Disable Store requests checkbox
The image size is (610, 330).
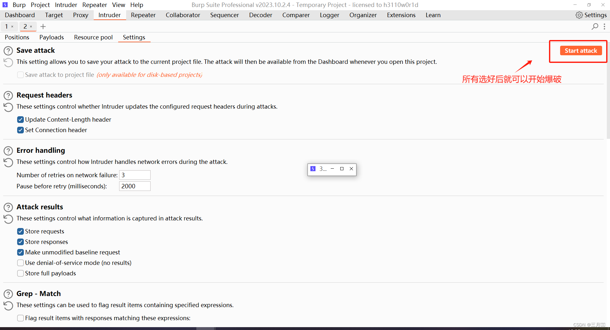click(x=20, y=231)
